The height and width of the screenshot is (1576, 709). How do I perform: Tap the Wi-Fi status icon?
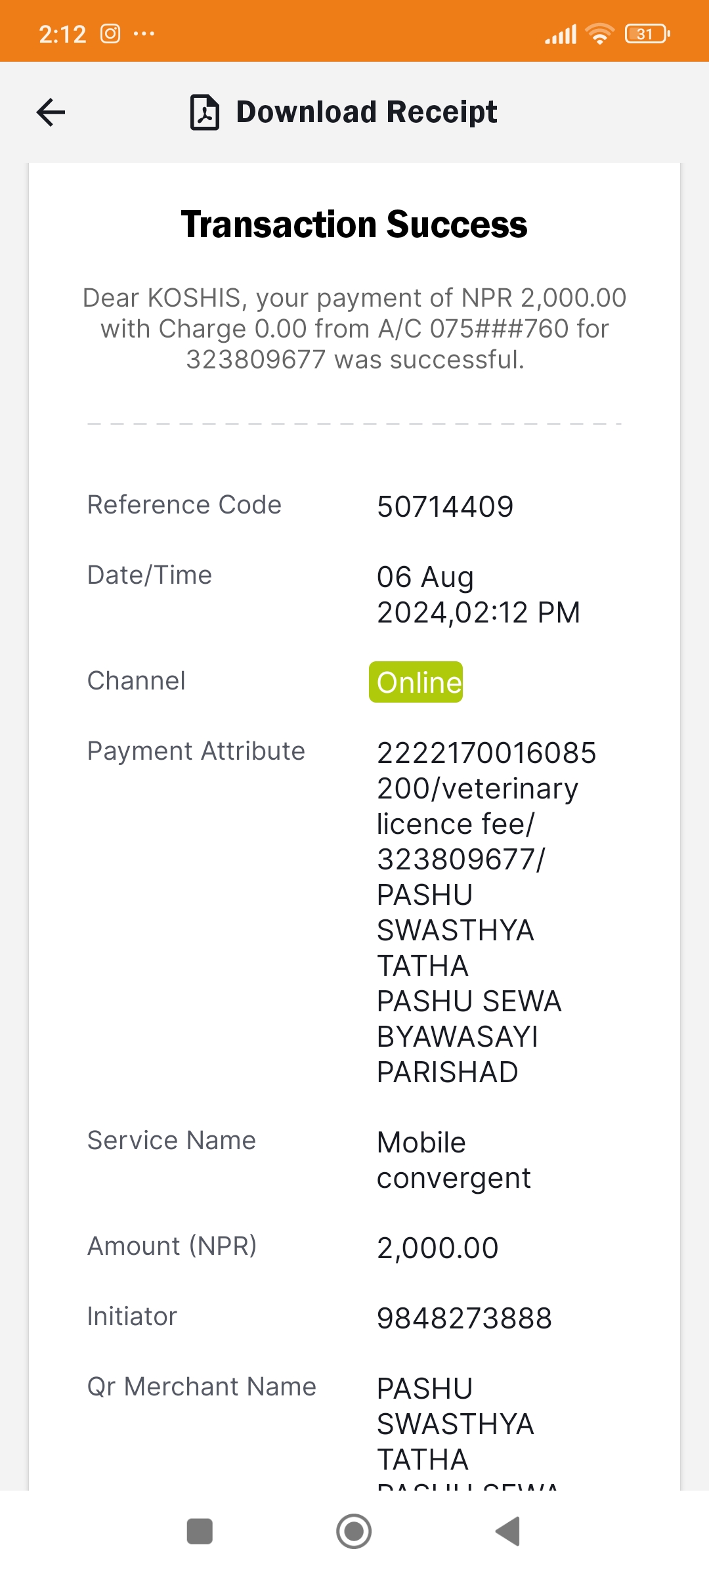click(599, 33)
